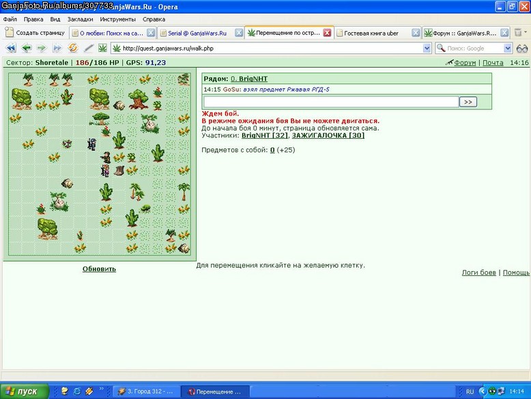
Task: Click the 'Обновить' refresh link
Action: pos(99,269)
